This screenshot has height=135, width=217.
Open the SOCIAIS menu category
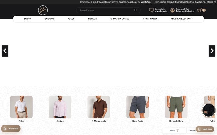click(x=93, y=19)
